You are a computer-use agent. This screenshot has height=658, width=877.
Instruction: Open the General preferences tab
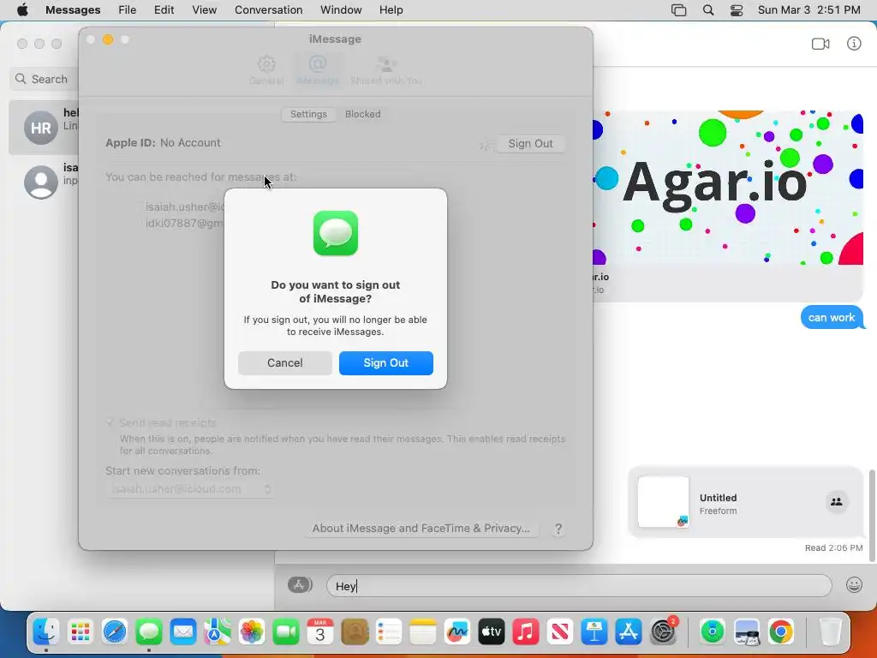(x=266, y=70)
